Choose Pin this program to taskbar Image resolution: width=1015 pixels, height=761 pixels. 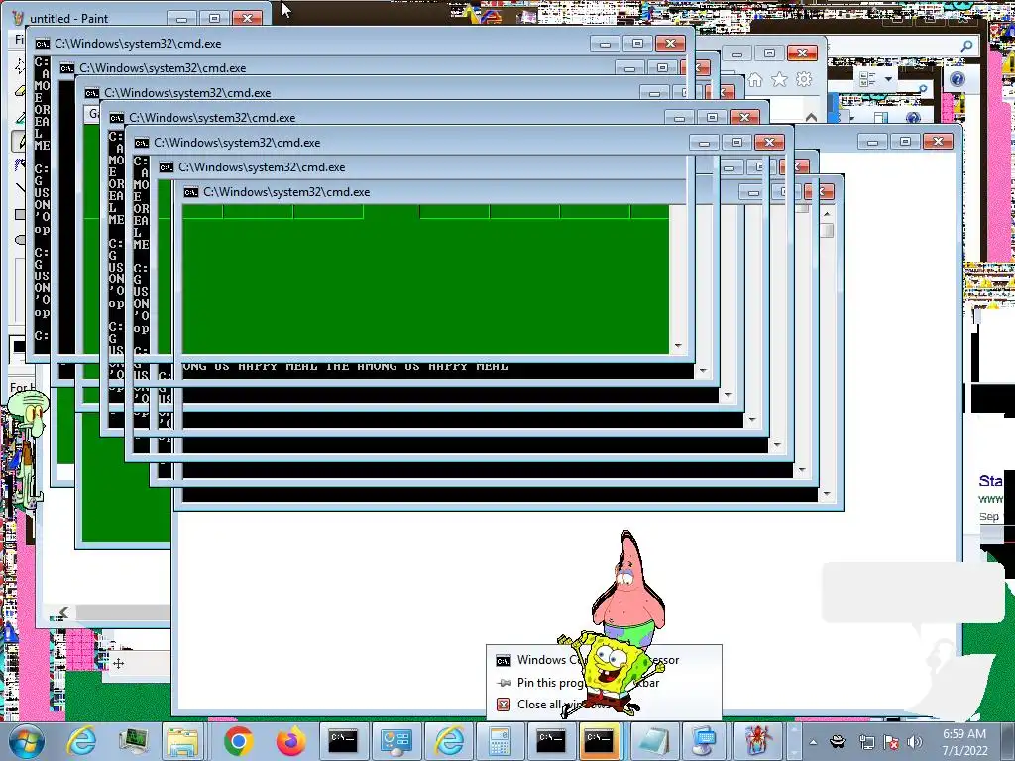pyautogui.click(x=604, y=683)
